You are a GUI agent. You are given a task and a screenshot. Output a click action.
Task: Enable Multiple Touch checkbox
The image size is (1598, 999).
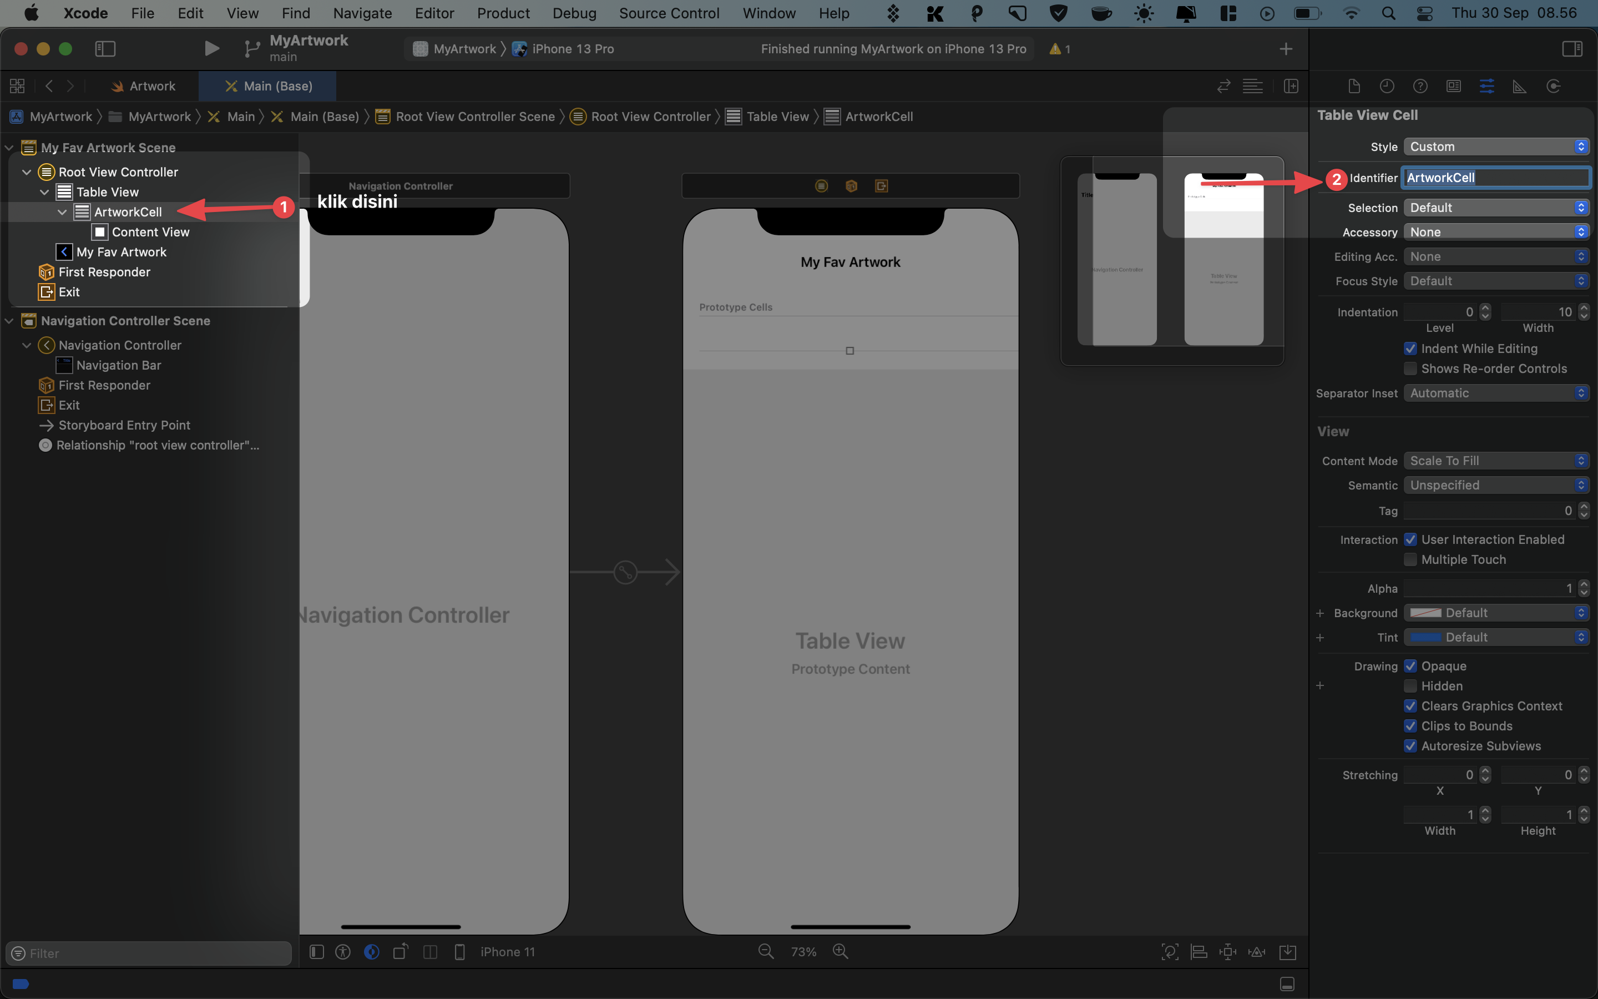pos(1410,559)
